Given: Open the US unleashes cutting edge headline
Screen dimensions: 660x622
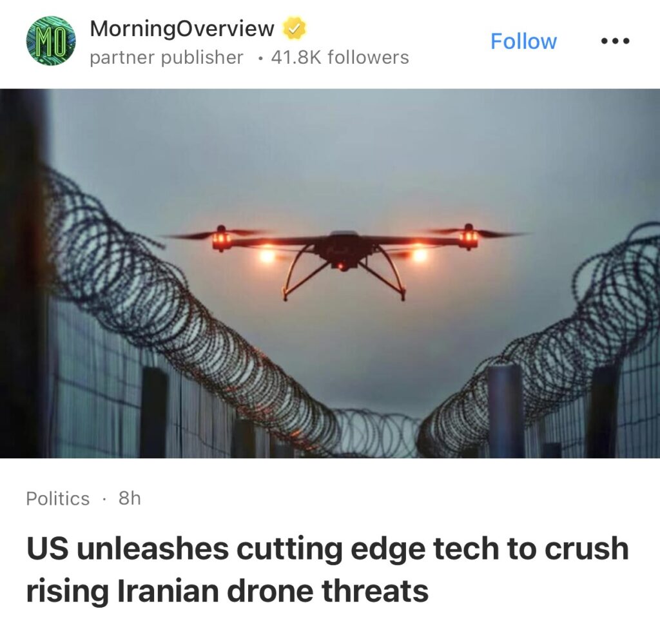Looking at the screenshot, I should [327, 549].
